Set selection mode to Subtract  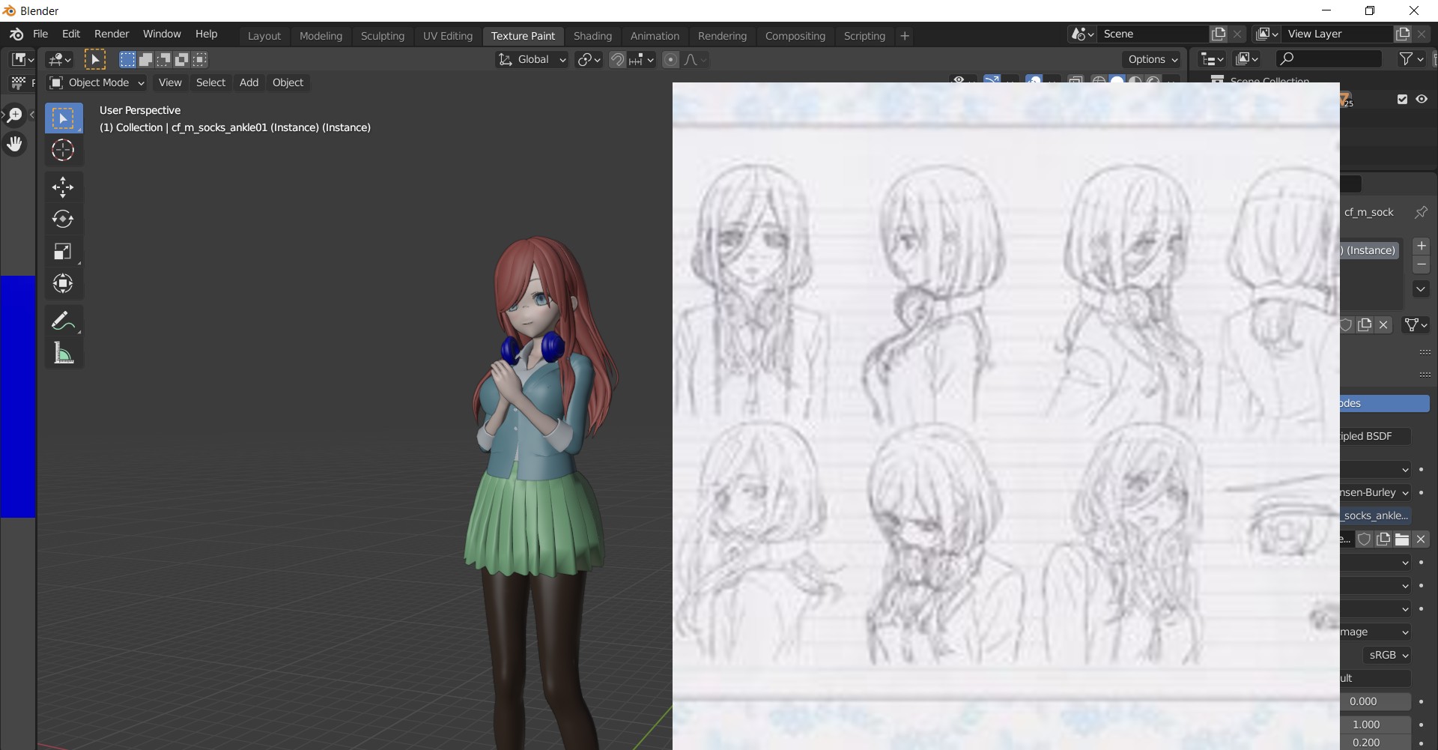[163, 59]
